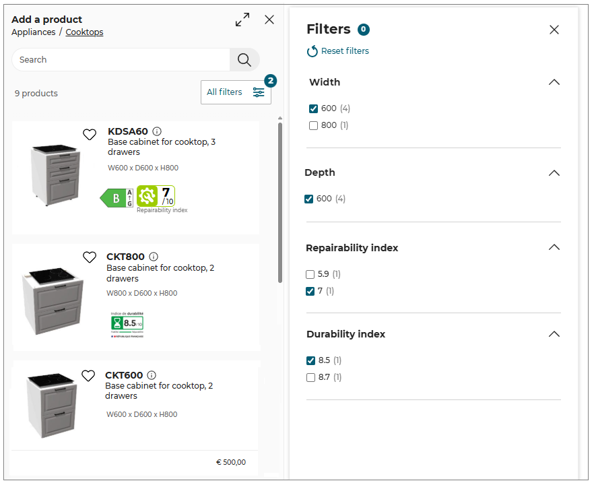Uncheck the Width 600 filter
The height and width of the screenshot is (485, 596).
[313, 108]
